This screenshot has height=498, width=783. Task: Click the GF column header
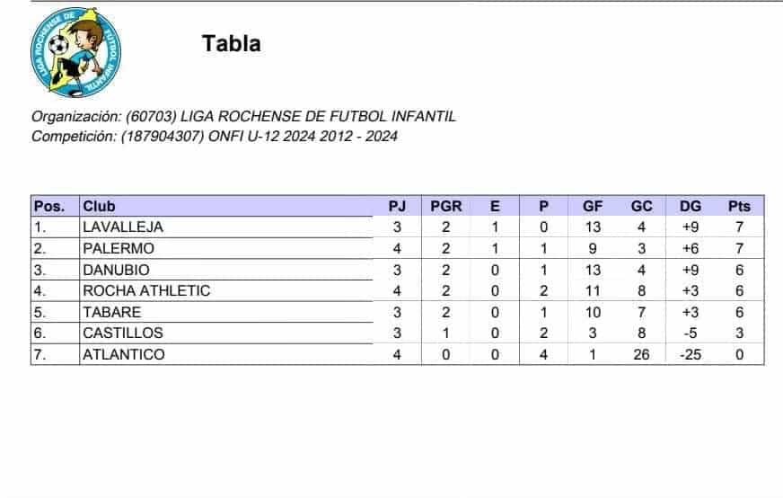(593, 206)
